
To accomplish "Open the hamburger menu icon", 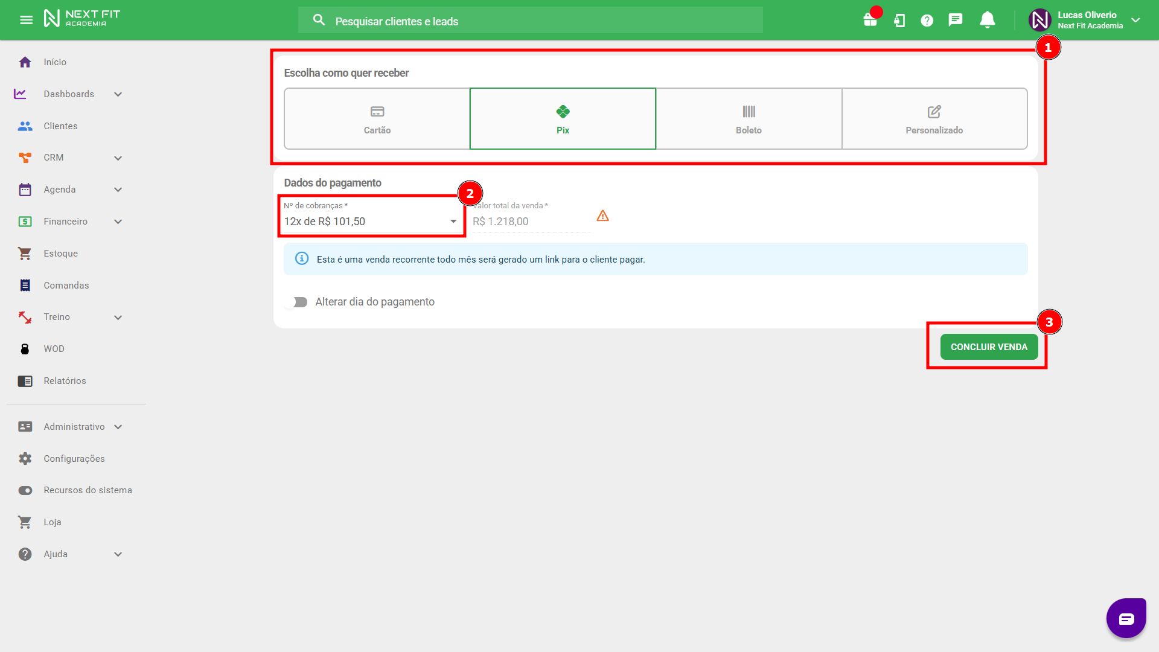I will pos(26,20).
